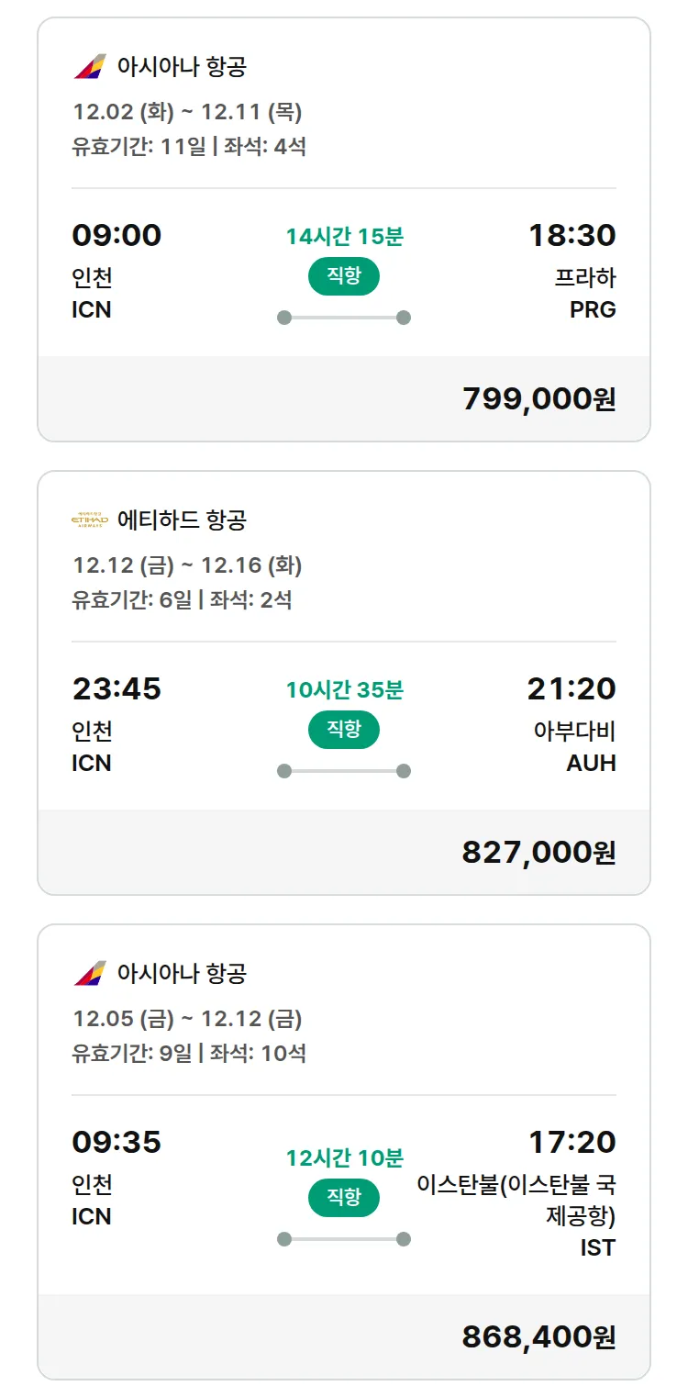The height and width of the screenshot is (1386, 688).
Task: Select the 직항 badge on the Istanbul flight
Action: pos(344,1197)
